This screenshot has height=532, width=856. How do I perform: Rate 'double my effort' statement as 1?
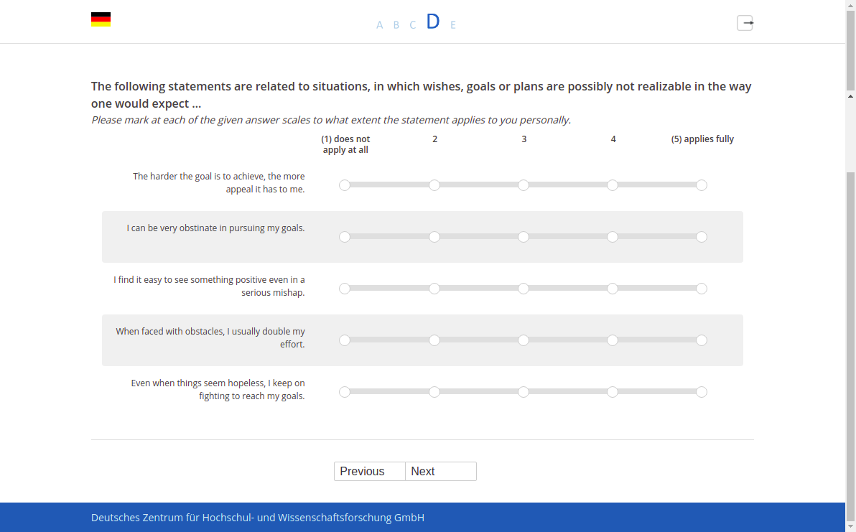(345, 340)
